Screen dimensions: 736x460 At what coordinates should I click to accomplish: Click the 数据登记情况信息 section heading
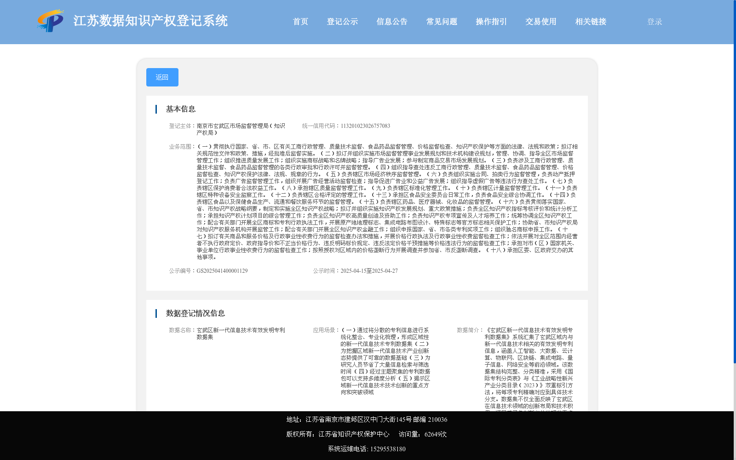point(195,313)
